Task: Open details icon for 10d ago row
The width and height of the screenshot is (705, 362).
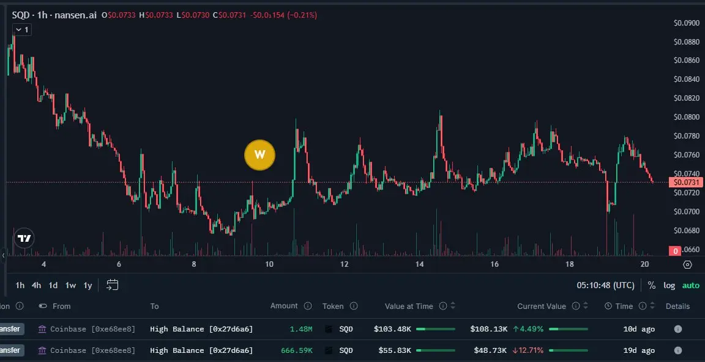Action: point(677,329)
